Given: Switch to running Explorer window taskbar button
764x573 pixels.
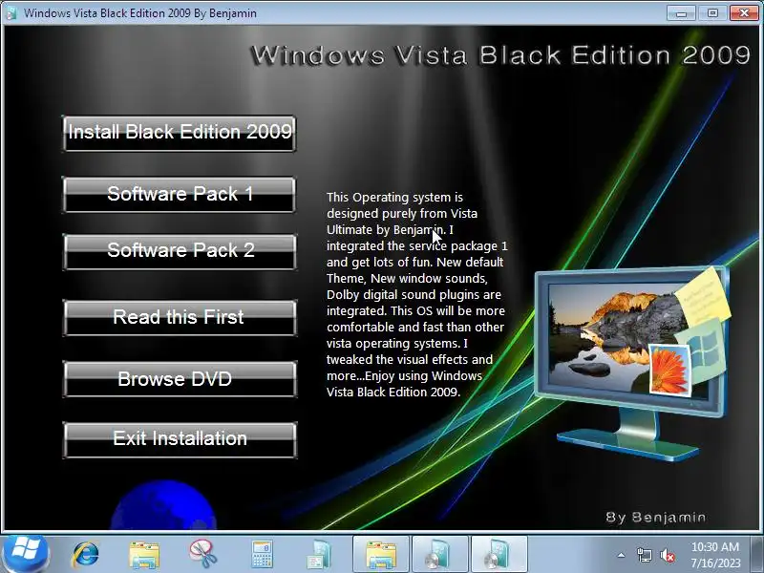Looking at the screenshot, I should [380, 554].
